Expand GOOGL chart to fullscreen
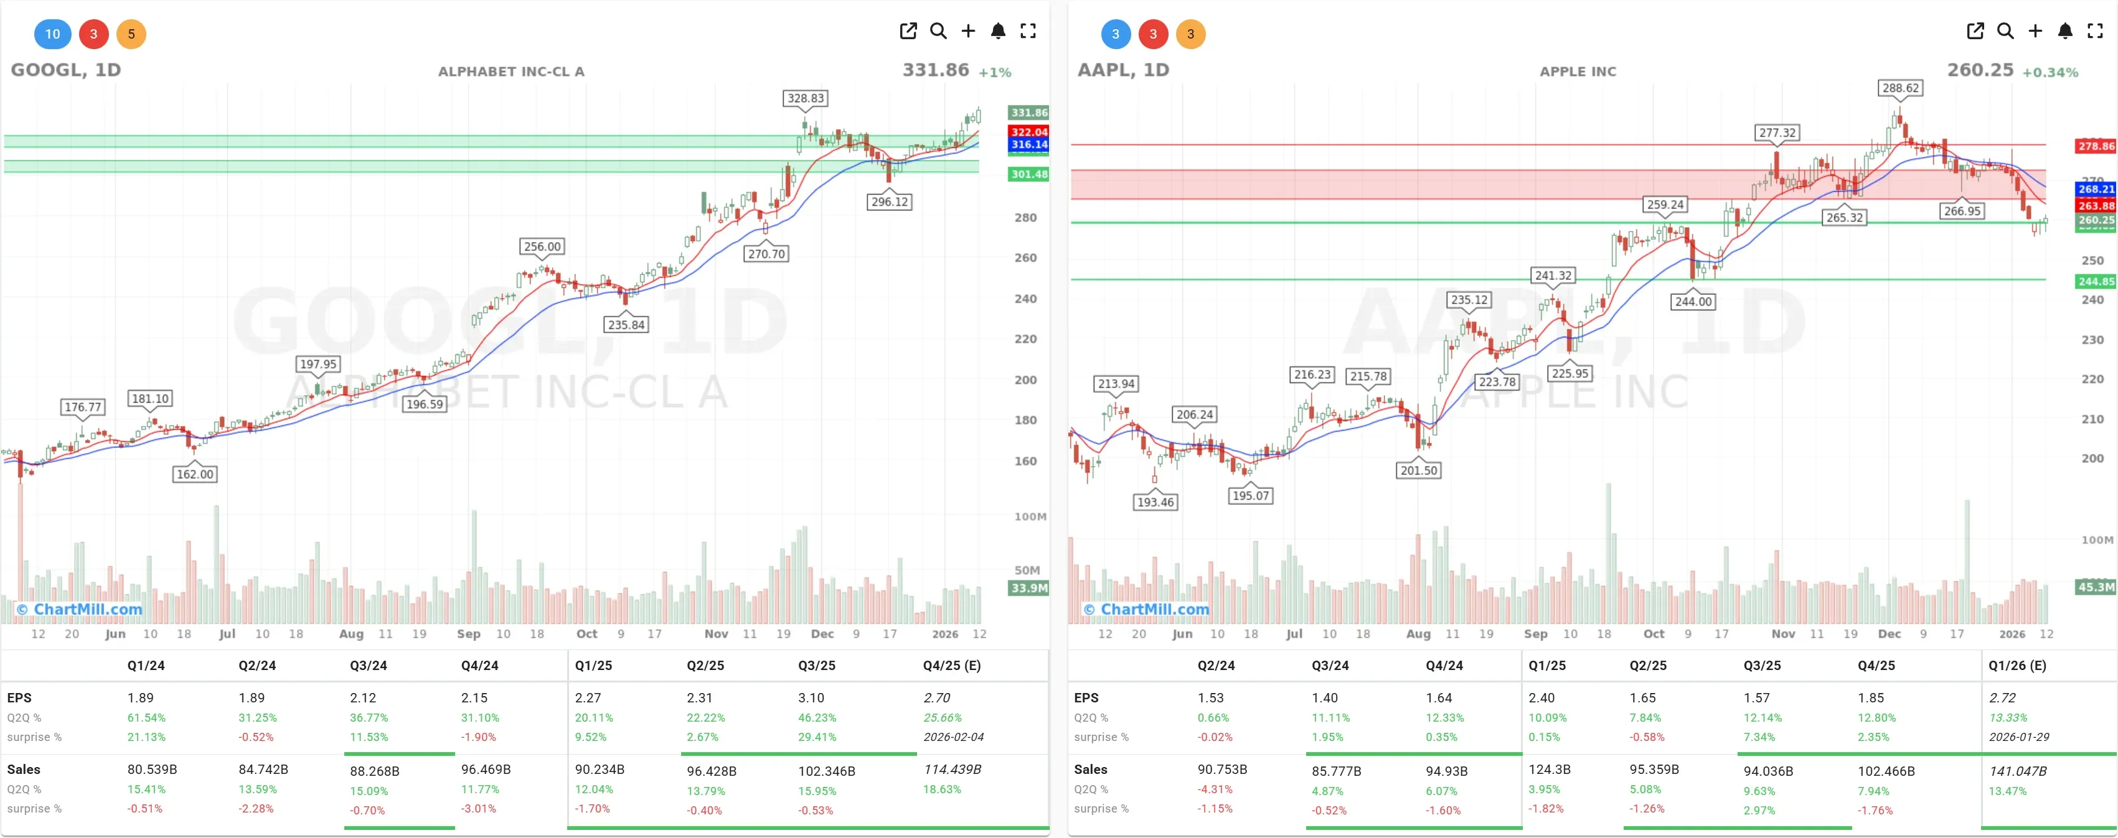The height and width of the screenshot is (838, 2118). click(x=1028, y=31)
